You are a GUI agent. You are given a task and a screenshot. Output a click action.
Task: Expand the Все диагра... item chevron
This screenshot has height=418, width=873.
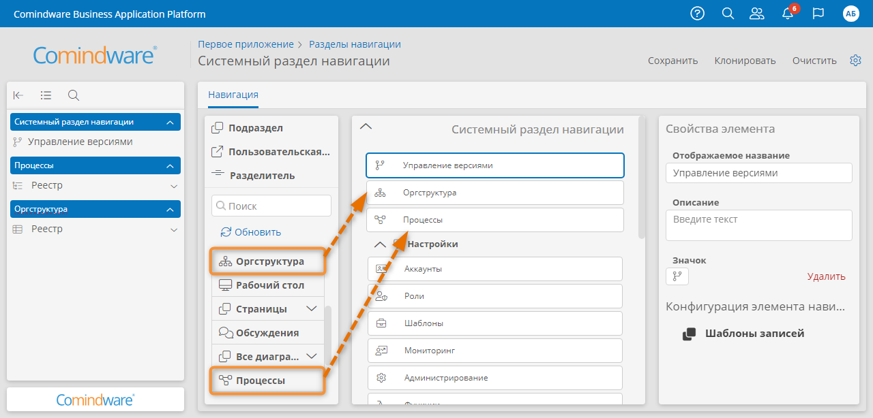click(312, 356)
